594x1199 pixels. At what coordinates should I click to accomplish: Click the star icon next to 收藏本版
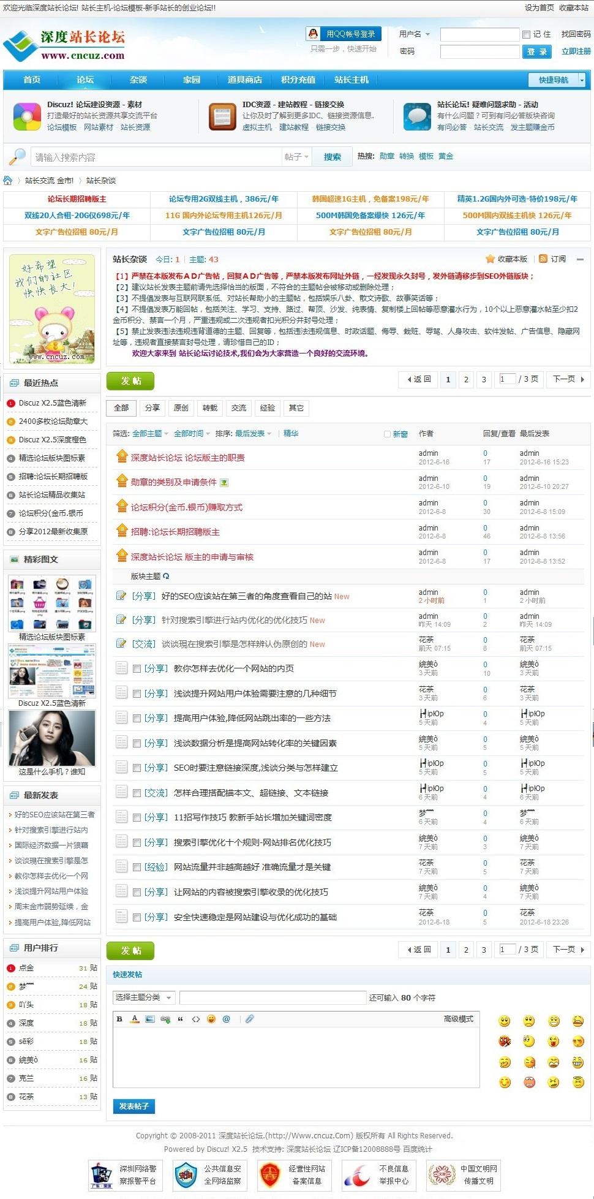click(490, 259)
